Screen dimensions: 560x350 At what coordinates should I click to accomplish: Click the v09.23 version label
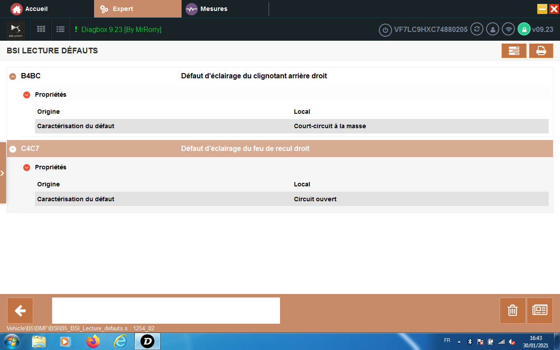(542, 29)
